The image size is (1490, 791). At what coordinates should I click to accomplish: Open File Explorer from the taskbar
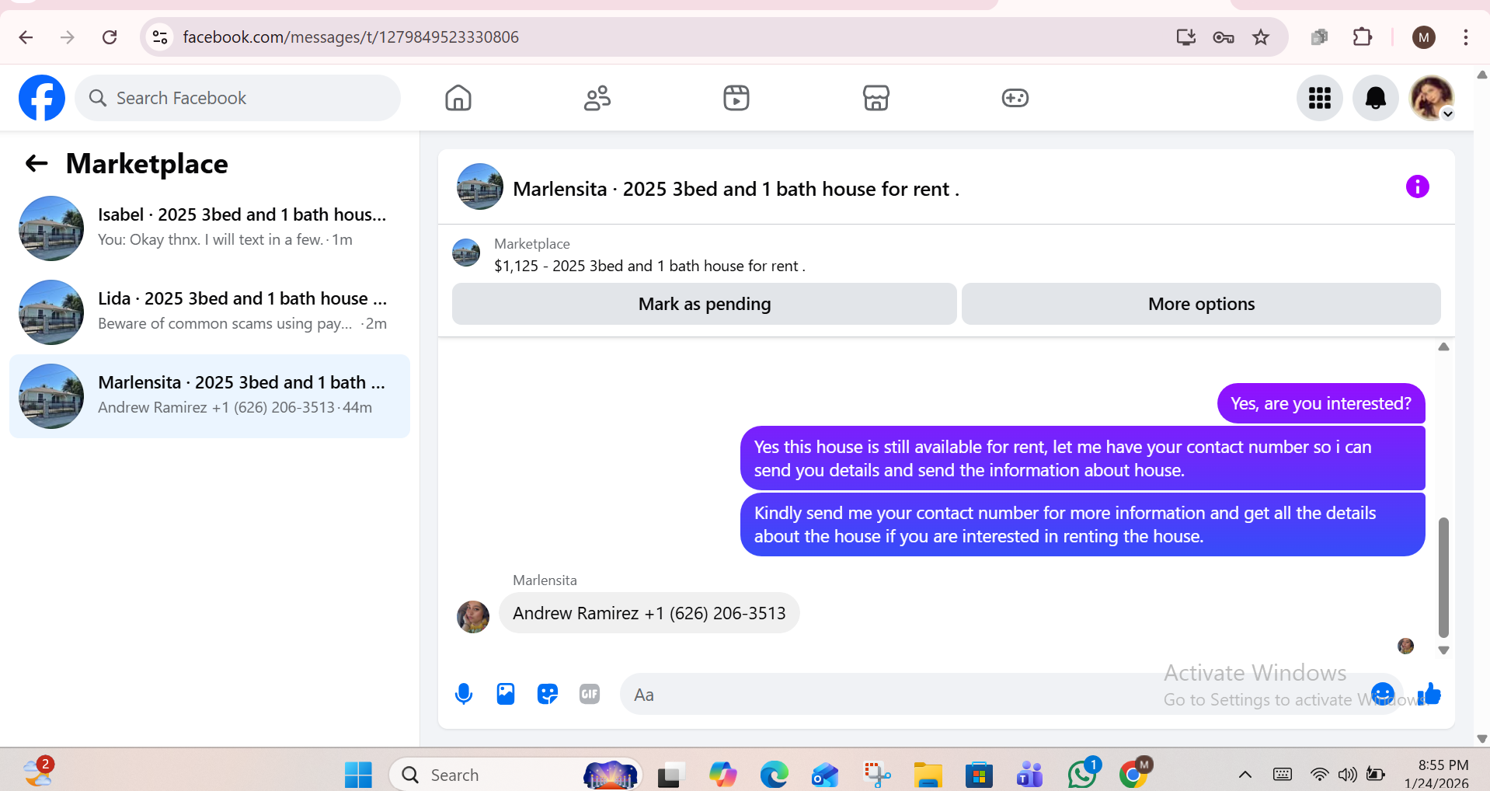(928, 775)
